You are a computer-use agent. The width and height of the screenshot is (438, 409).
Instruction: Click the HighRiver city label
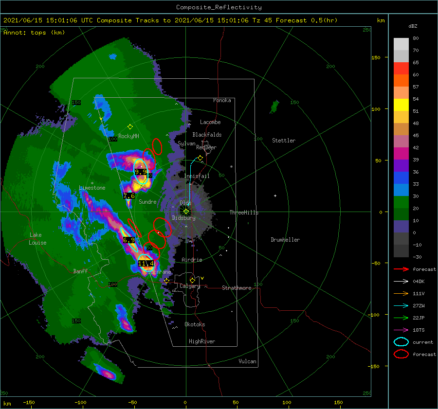201,341
